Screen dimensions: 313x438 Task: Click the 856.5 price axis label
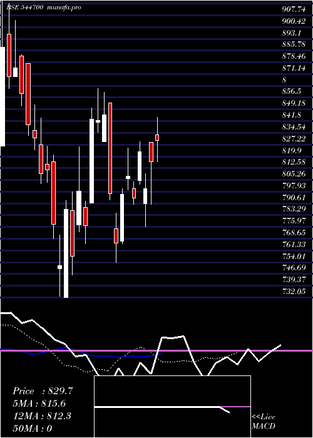coord(292,91)
